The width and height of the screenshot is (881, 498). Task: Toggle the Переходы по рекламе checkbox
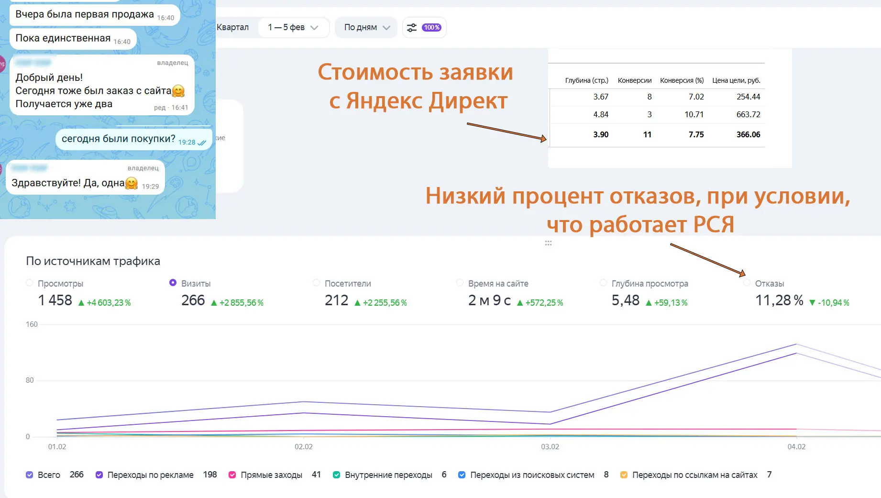(x=99, y=475)
